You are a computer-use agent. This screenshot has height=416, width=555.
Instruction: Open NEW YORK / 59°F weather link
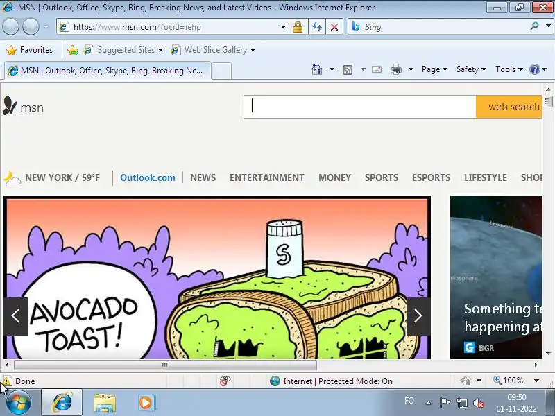click(x=62, y=177)
